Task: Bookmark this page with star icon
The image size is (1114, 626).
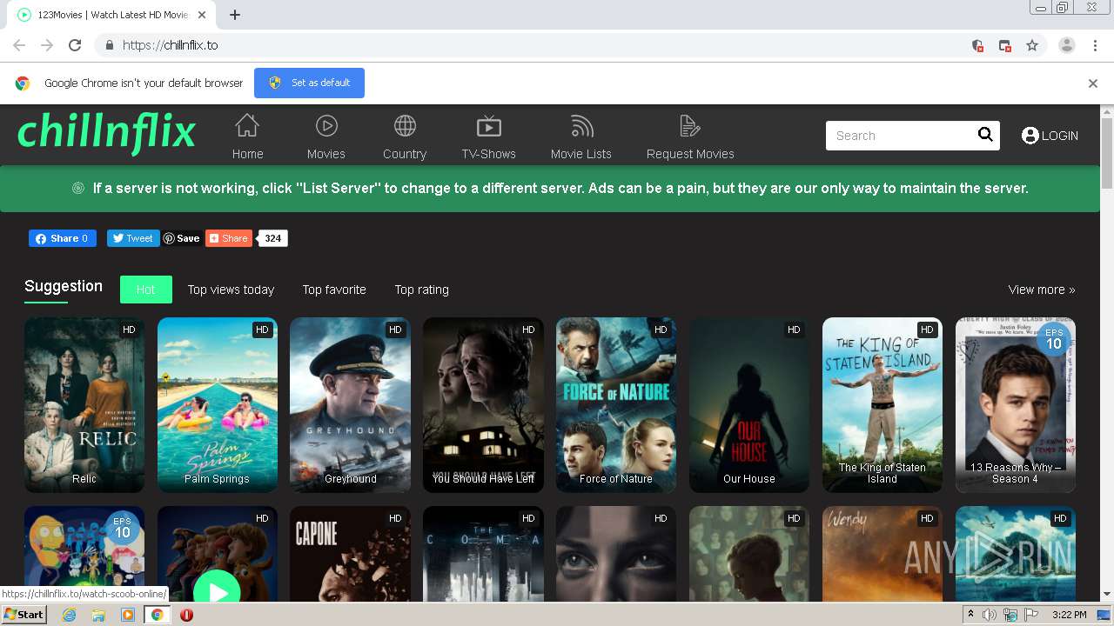Action: pyautogui.click(x=1032, y=45)
